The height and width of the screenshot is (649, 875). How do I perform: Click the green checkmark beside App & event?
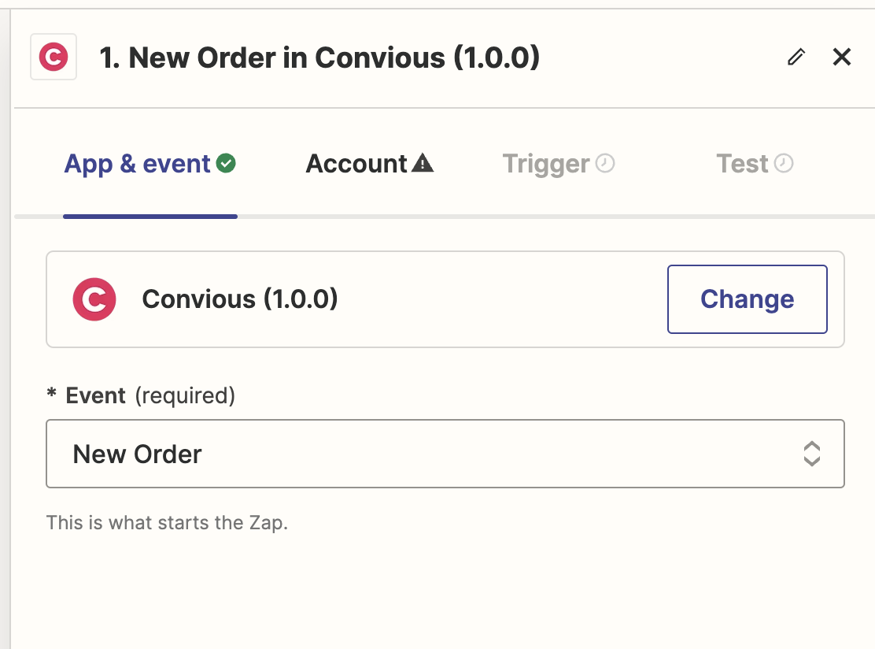226,164
